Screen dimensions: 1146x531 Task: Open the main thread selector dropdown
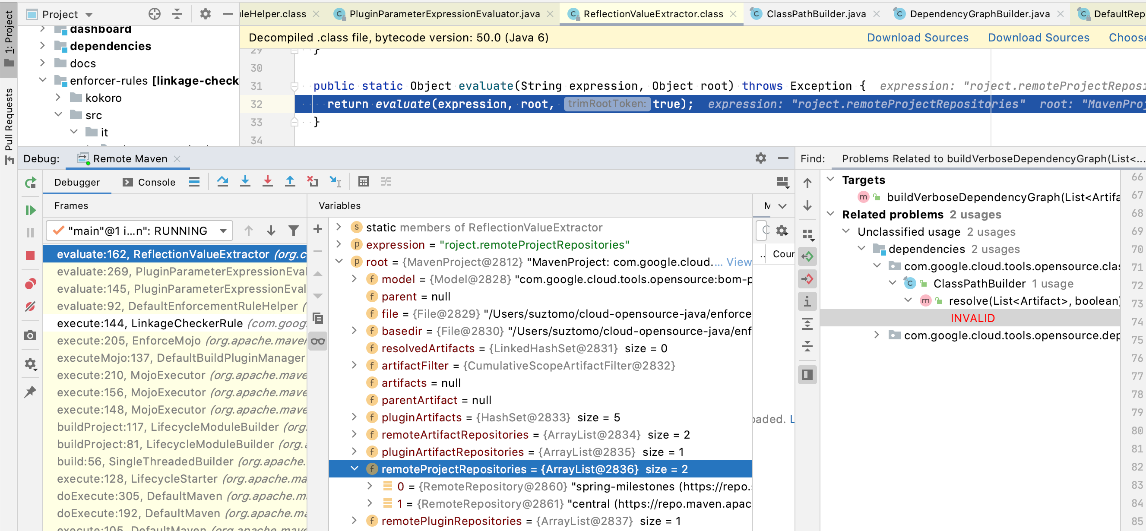tap(223, 231)
